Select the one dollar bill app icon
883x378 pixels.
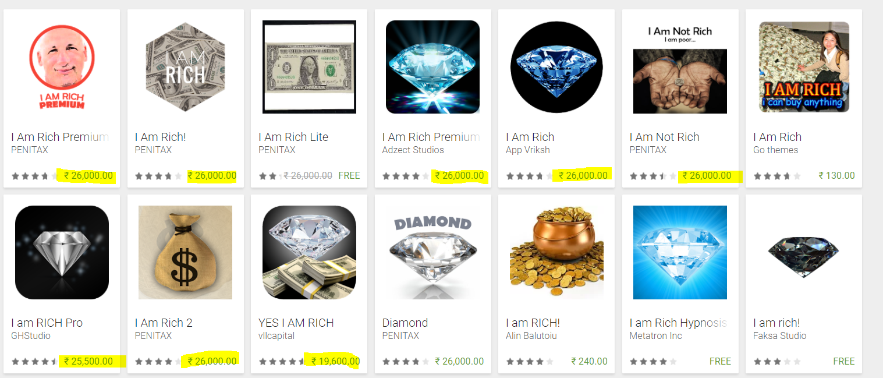(x=309, y=67)
